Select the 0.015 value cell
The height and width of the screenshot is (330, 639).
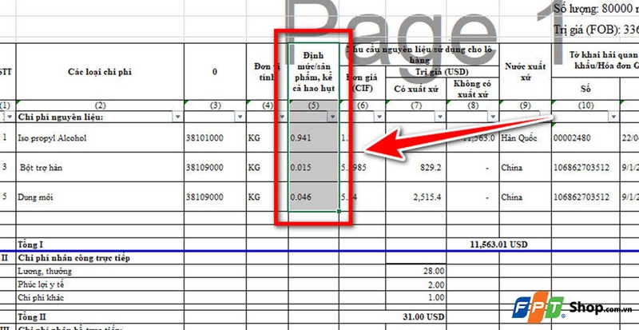[313, 167]
